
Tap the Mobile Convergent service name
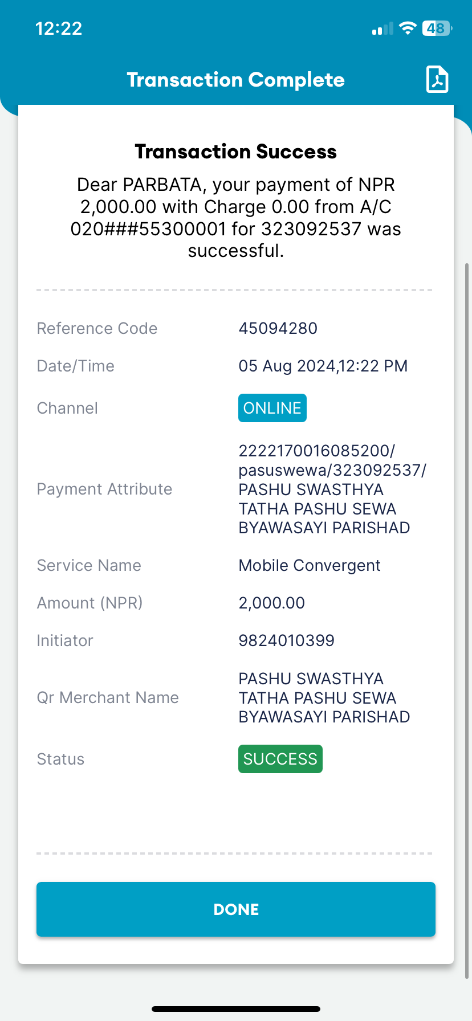coord(310,565)
